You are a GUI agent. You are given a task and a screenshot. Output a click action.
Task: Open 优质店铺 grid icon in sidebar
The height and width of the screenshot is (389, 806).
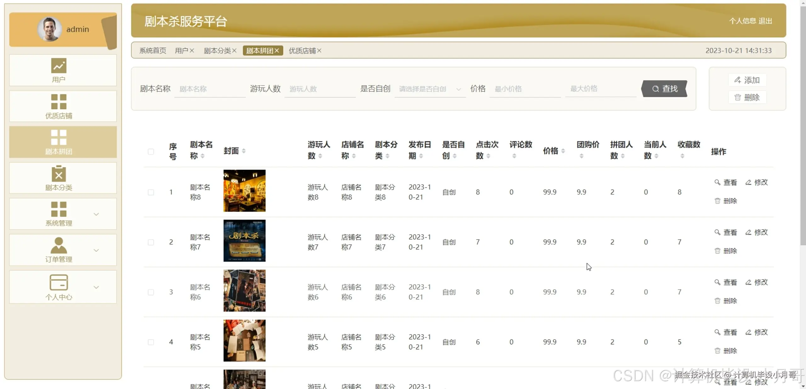point(59,102)
